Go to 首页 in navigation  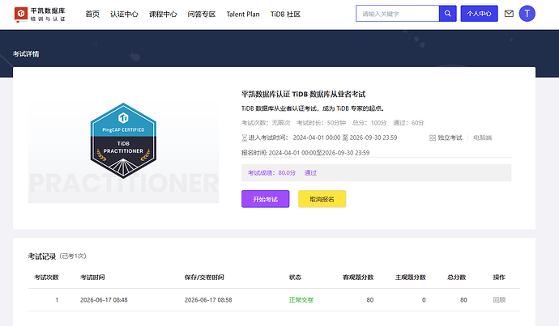tap(92, 15)
